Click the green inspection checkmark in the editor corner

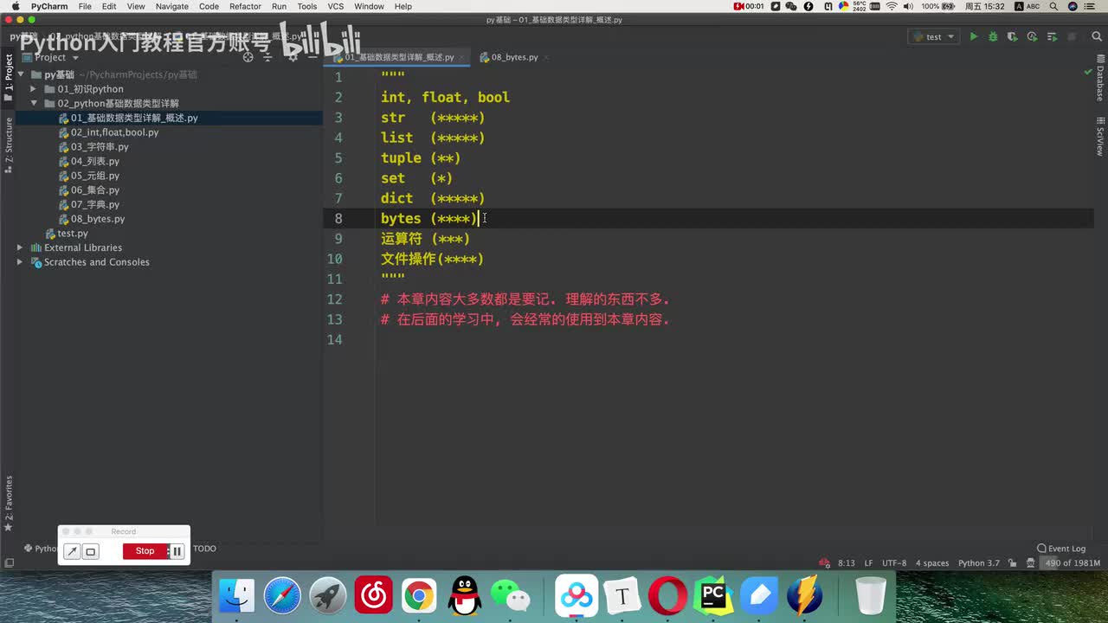click(x=1088, y=72)
